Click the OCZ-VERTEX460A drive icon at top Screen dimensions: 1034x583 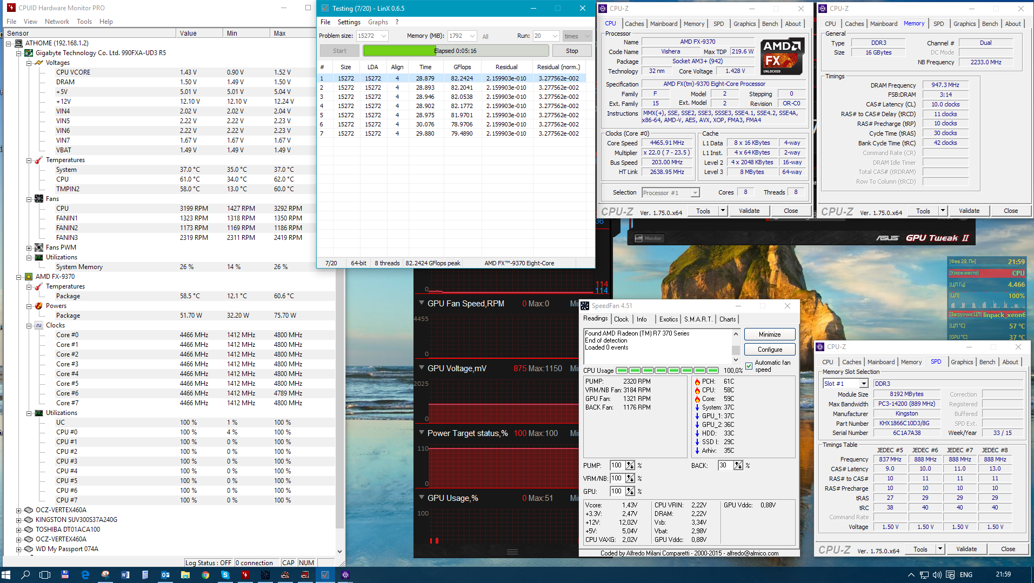click(x=29, y=510)
